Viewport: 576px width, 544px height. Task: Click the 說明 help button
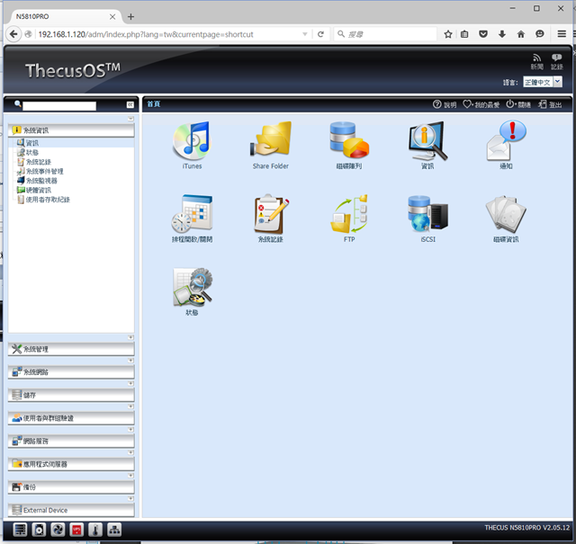pyautogui.click(x=445, y=104)
